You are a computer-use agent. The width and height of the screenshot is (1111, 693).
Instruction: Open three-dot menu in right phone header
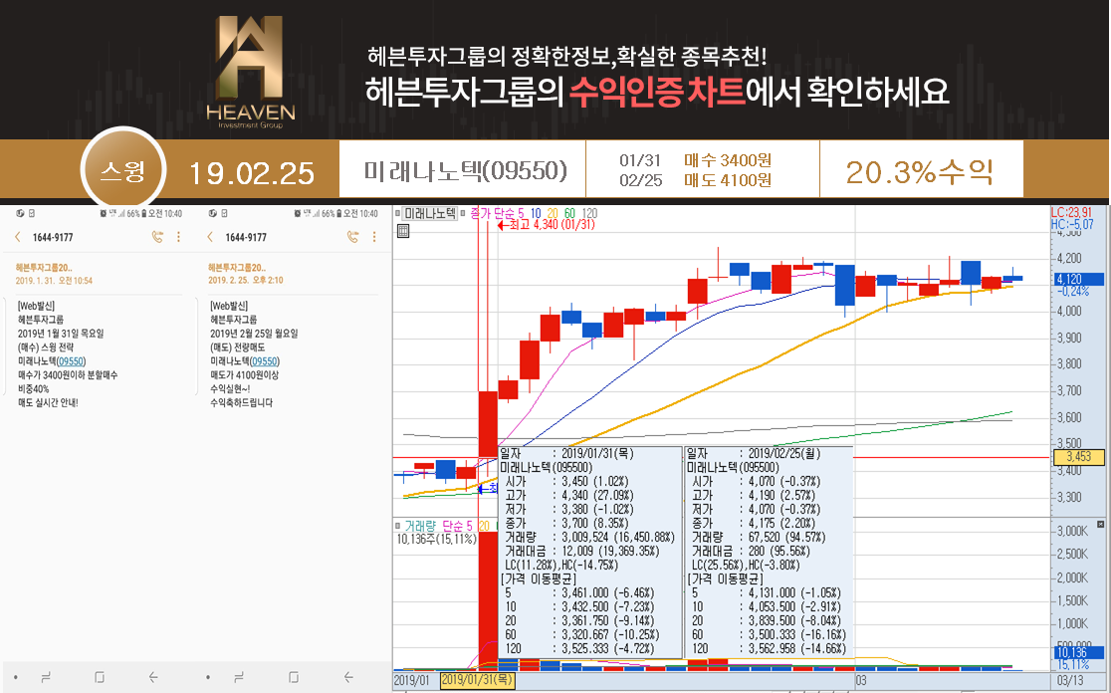click(374, 237)
